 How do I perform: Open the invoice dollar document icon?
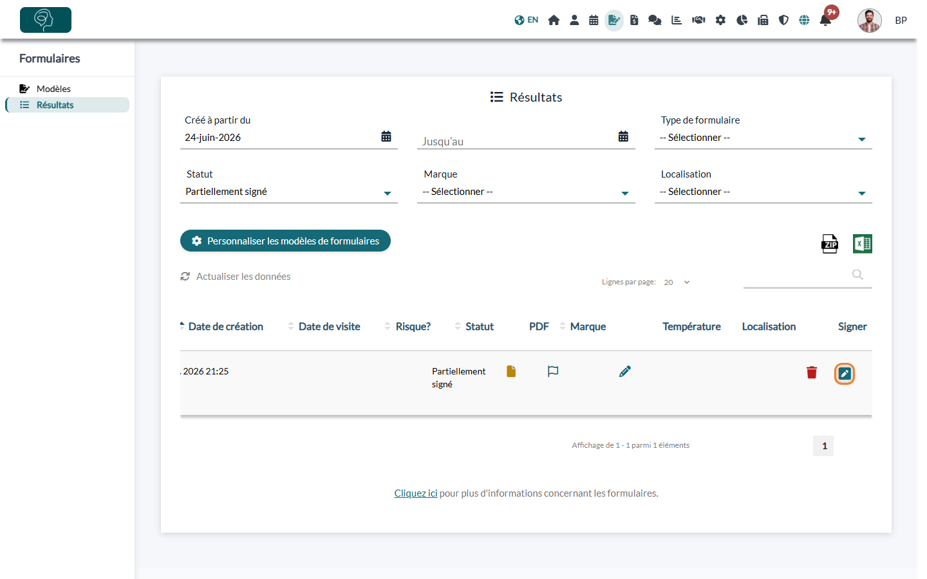[x=634, y=20]
